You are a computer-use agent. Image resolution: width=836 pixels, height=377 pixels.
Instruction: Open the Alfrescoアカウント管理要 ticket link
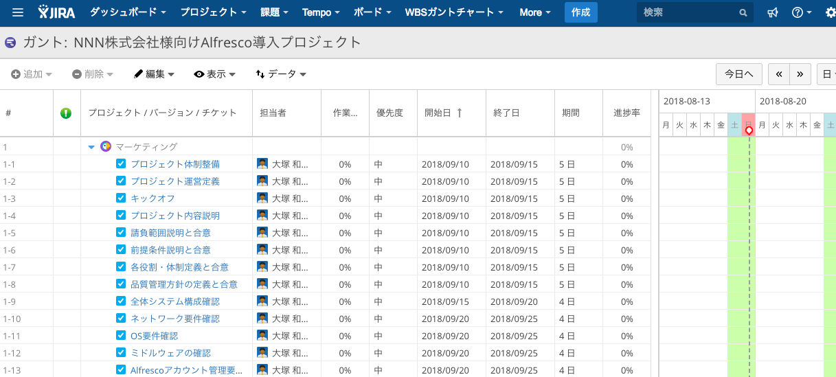point(186,370)
